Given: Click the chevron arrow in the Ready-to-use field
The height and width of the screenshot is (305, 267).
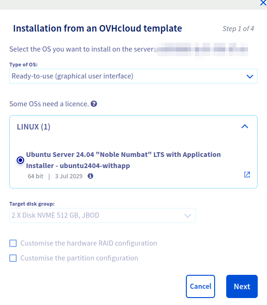Looking at the screenshot, I should [x=250, y=77].
